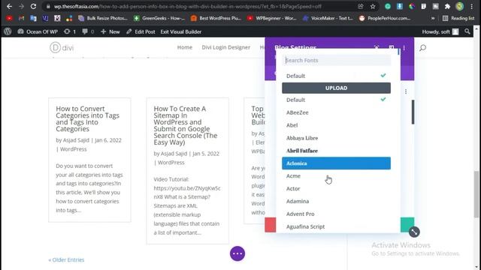Select the Aguafina Script font
481x270 pixels.
(336, 226)
